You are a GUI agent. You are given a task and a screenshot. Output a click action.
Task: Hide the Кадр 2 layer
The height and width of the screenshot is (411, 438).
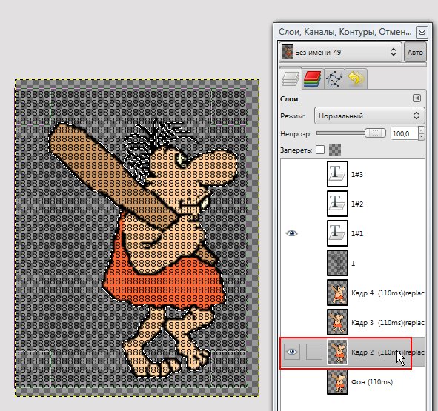pyautogui.click(x=291, y=352)
